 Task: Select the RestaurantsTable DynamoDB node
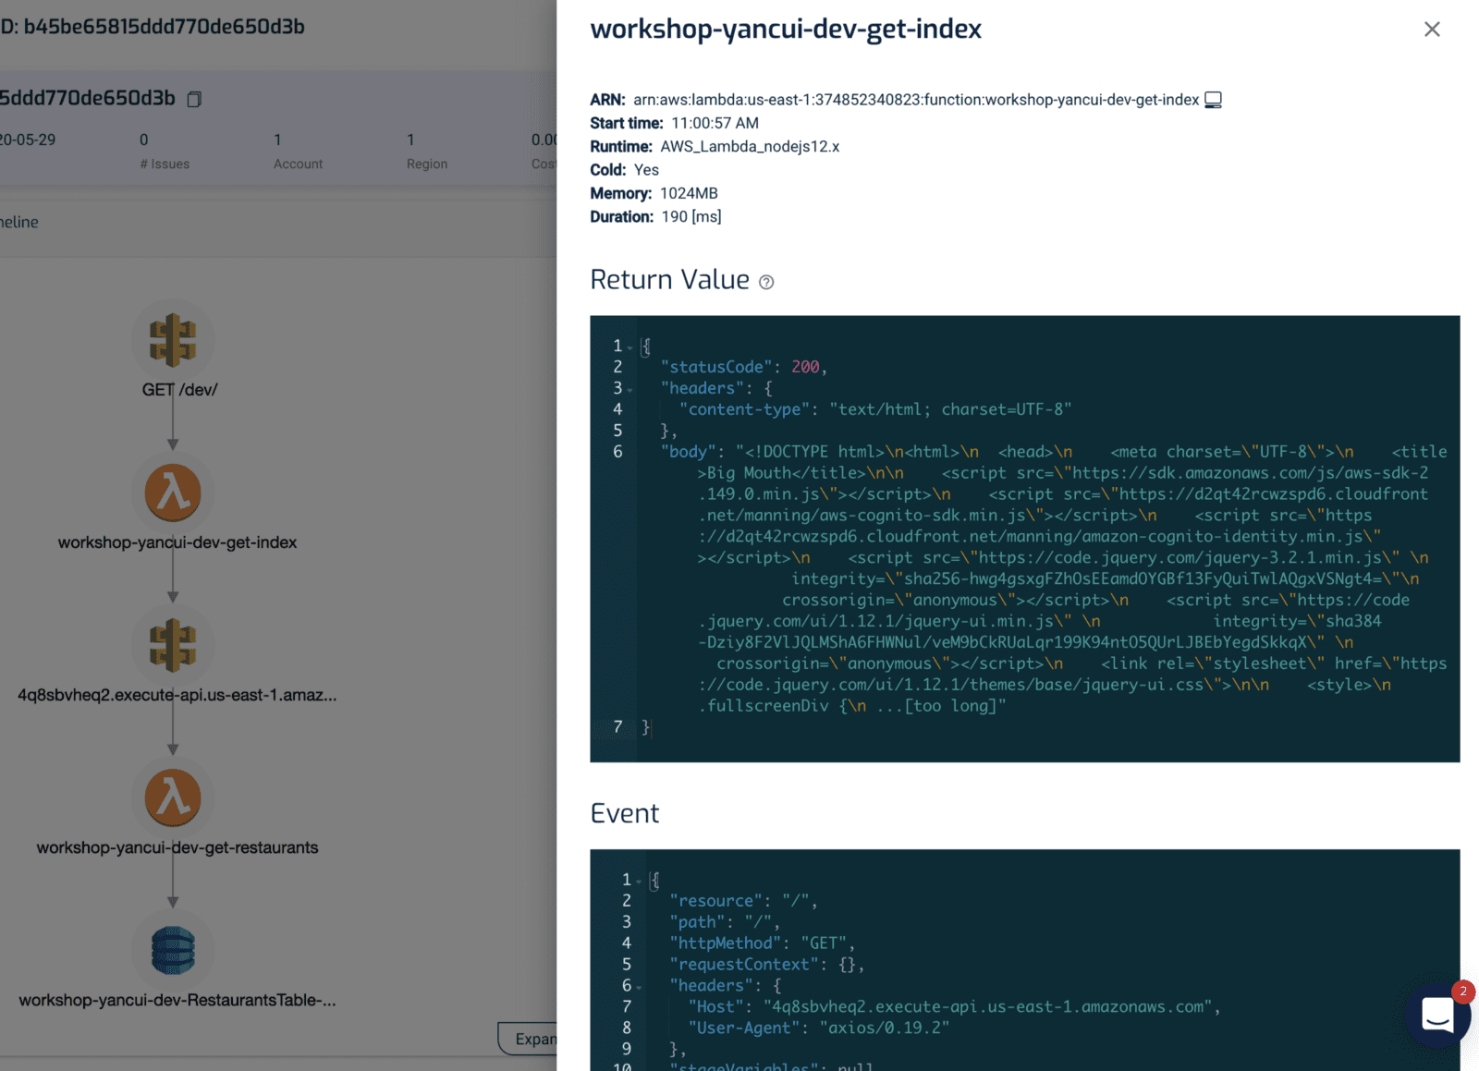click(173, 950)
